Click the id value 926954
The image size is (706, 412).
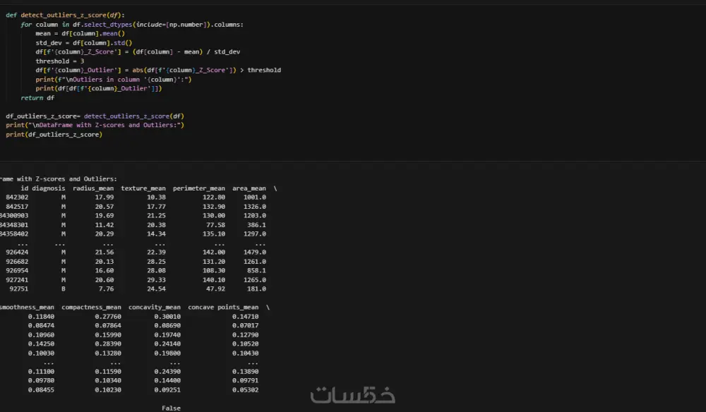(17, 271)
